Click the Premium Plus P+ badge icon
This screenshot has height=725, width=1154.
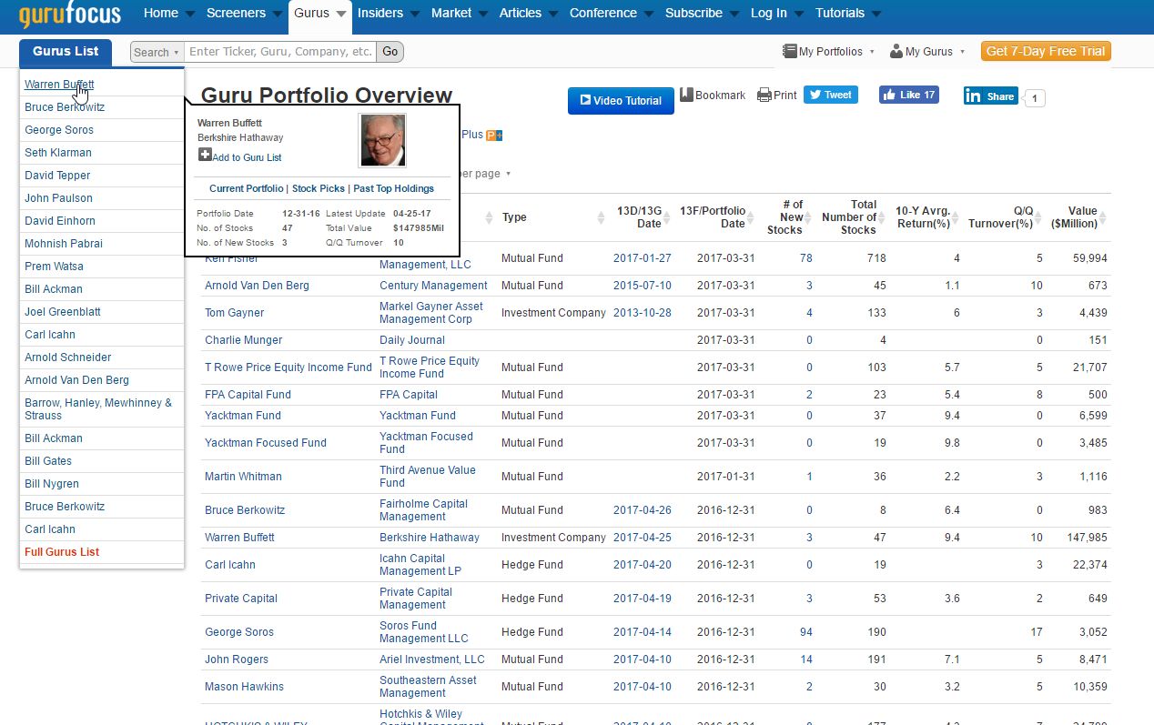(x=494, y=135)
